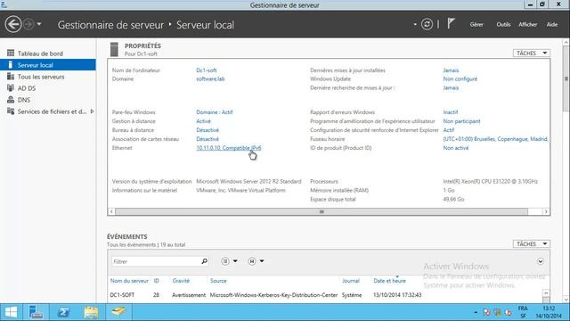Image resolution: width=570 pixels, height=321 pixels.
Task: Click the AD DS sidebar icon
Action: pos(11,88)
